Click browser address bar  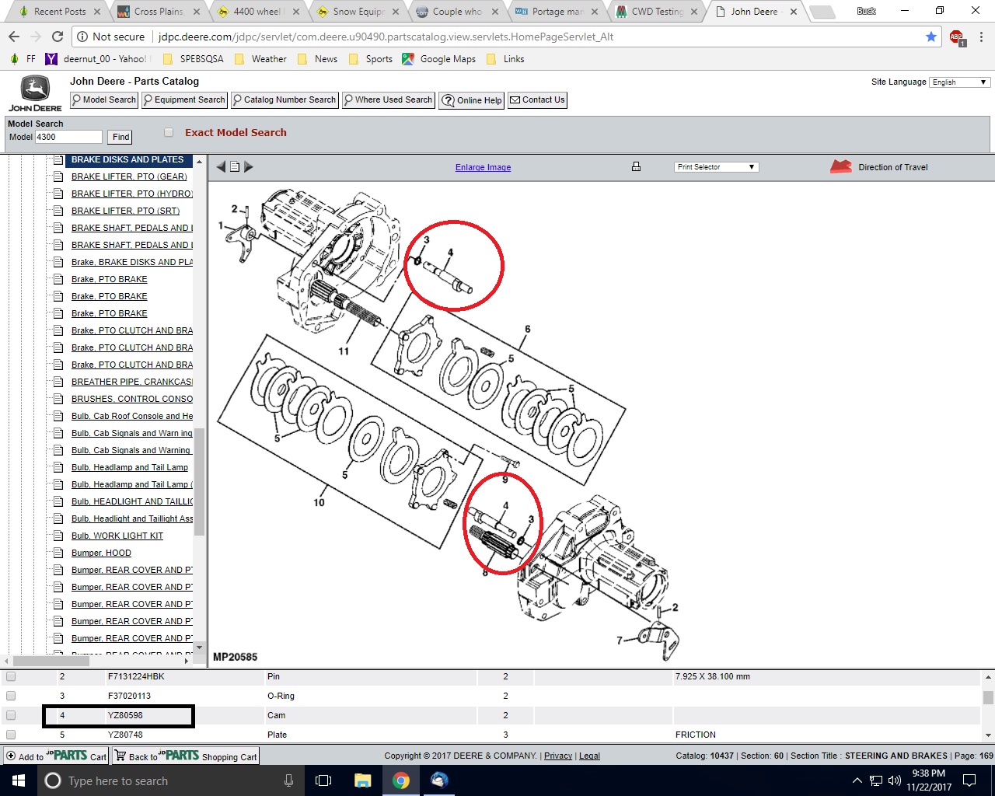click(497, 37)
